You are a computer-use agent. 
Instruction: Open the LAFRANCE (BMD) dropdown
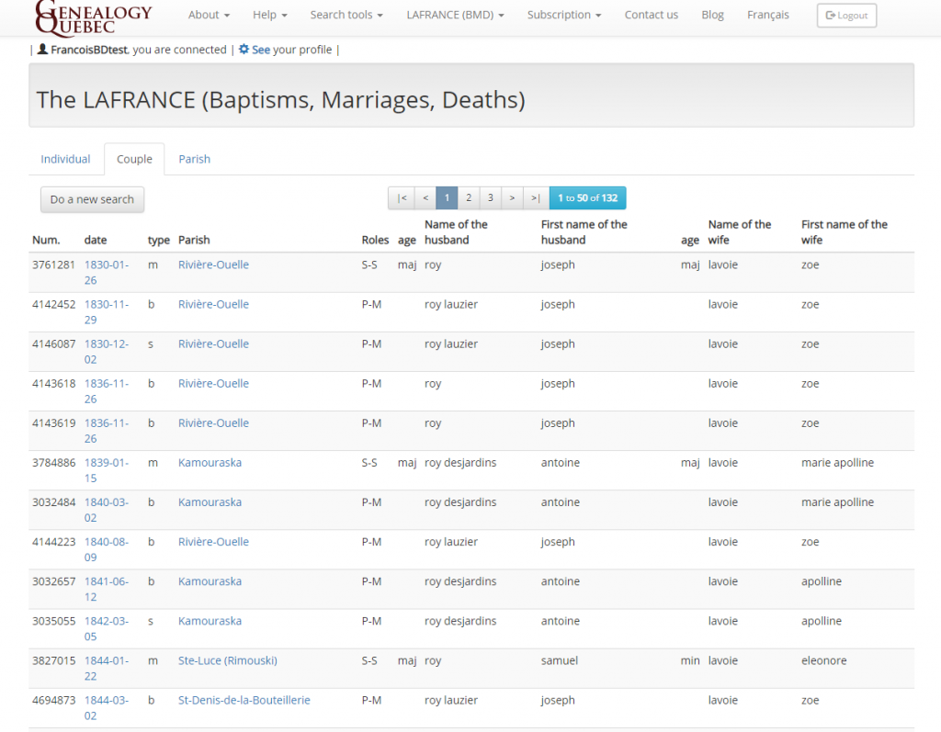(455, 15)
